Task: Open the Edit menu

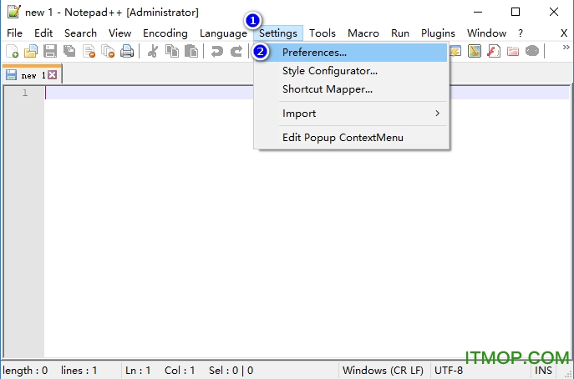Action: [x=43, y=33]
